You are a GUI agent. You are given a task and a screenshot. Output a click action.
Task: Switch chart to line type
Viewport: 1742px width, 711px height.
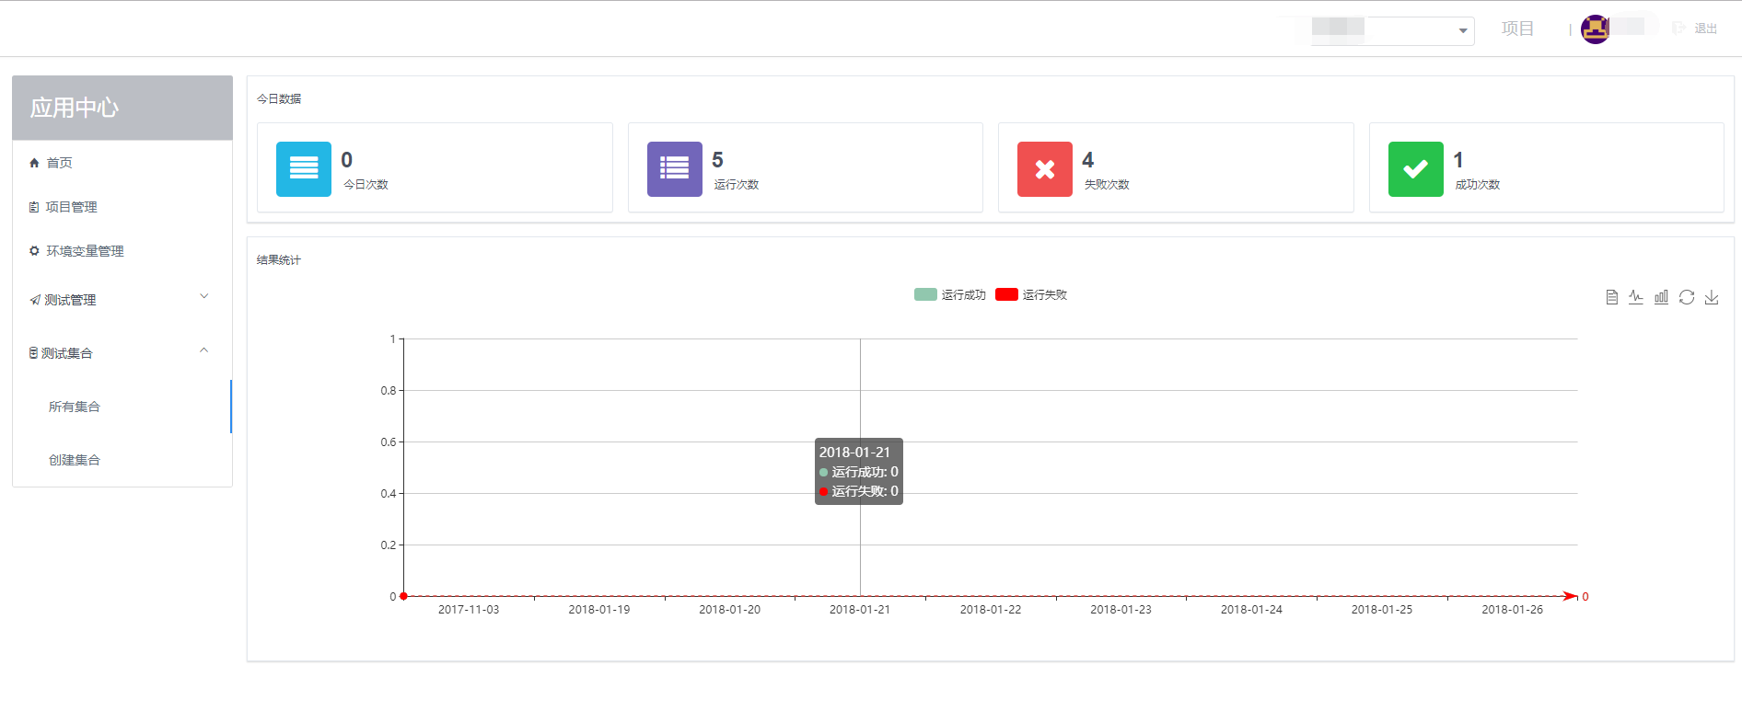(1636, 297)
